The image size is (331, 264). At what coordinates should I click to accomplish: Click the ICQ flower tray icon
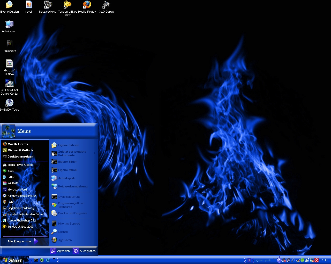click(x=302, y=260)
